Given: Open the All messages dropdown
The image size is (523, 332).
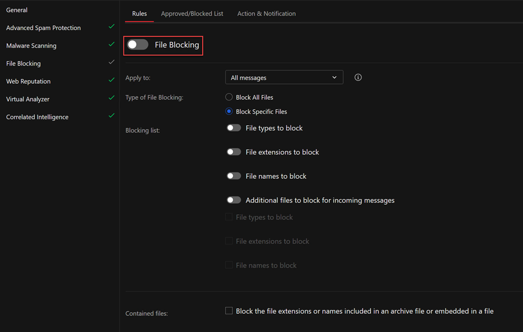Looking at the screenshot, I should pyautogui.click(x=284, y=77).
